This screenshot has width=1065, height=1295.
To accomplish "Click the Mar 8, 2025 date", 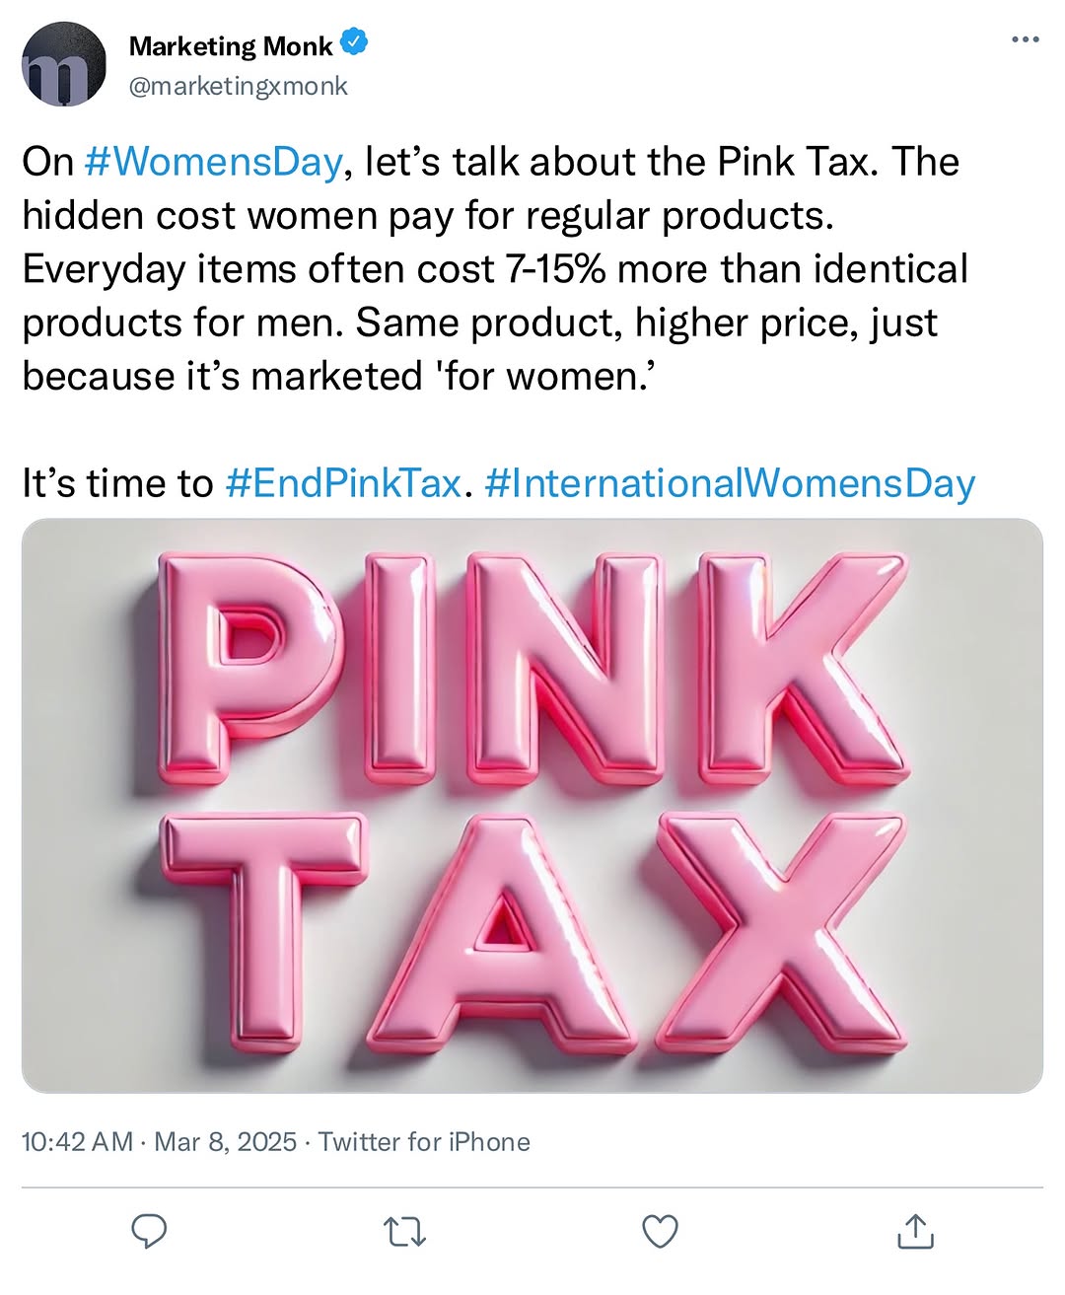I will click(x=226, y=1142).
